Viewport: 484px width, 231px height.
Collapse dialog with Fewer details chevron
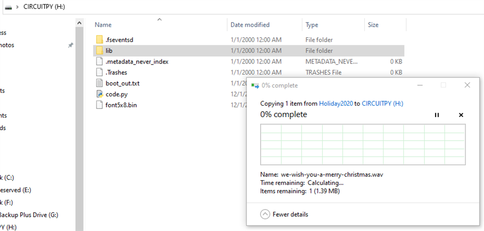pos(265,214)
